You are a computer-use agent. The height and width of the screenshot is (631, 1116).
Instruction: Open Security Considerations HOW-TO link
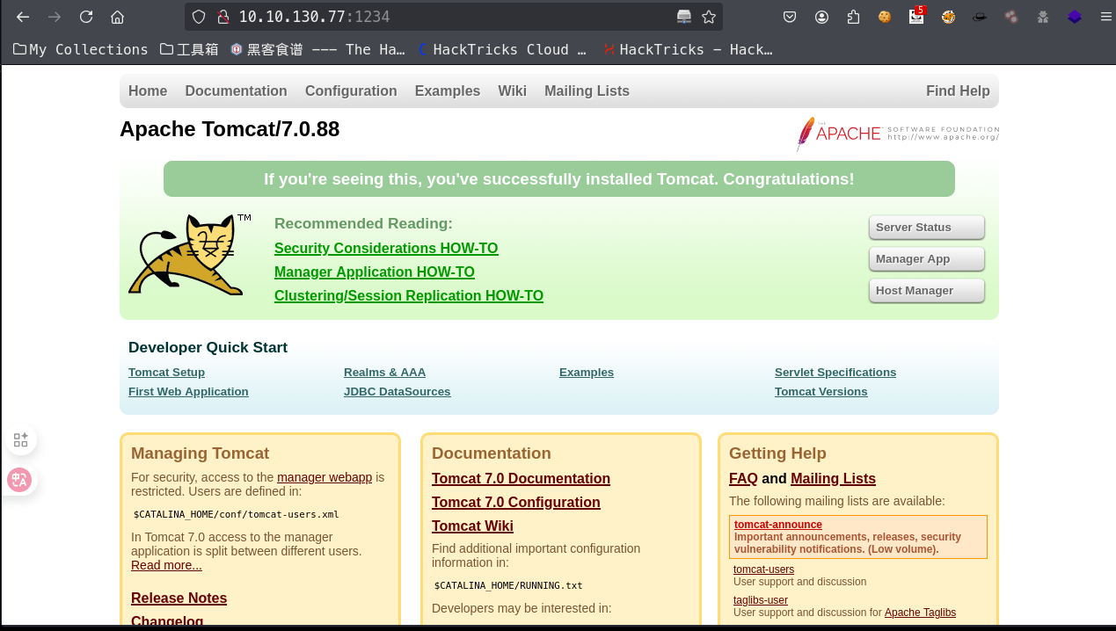386,248
